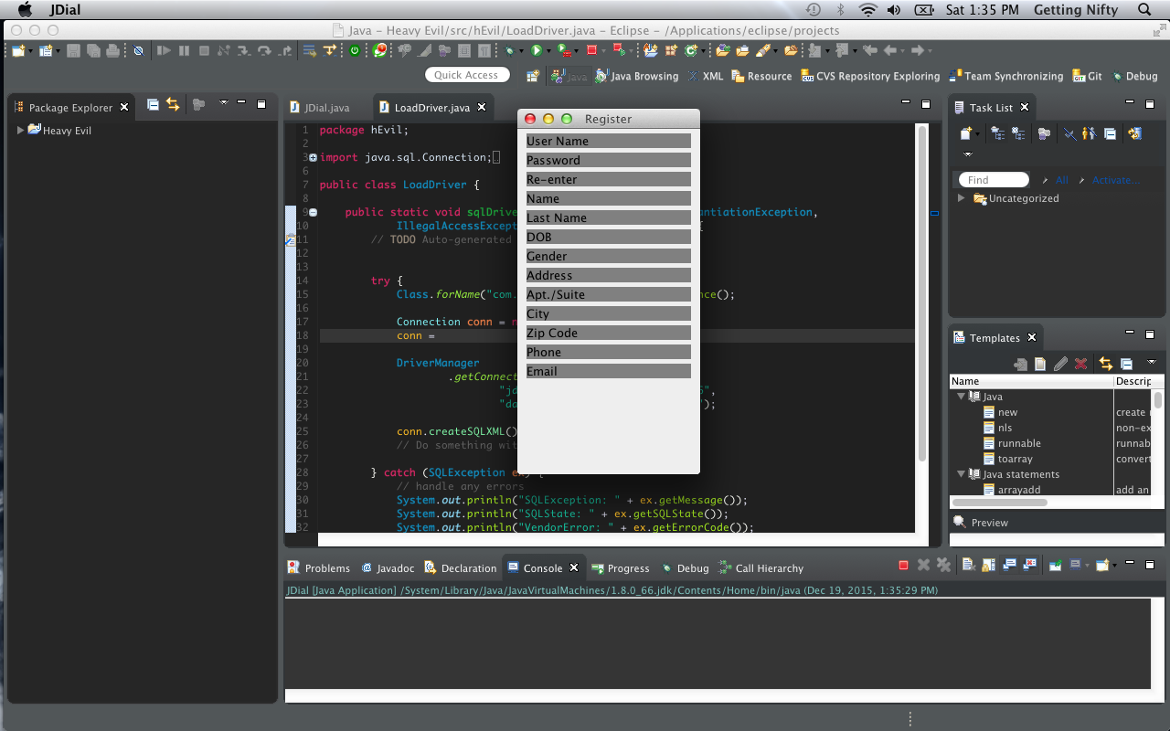Click the red Terminate icon in Console
The width and height of the screenshot is (1170, 731).
tap(903, 566)
